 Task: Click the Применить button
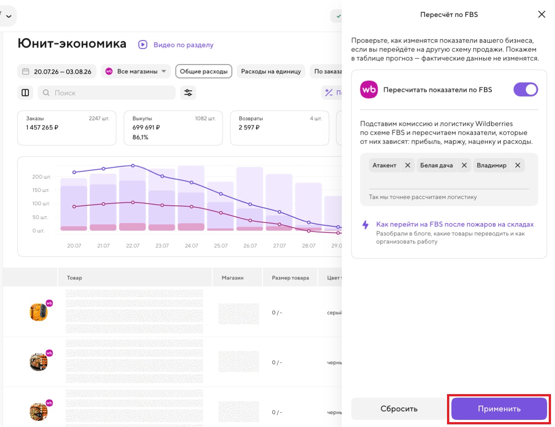pyautogui.click(x=499, y=409)
